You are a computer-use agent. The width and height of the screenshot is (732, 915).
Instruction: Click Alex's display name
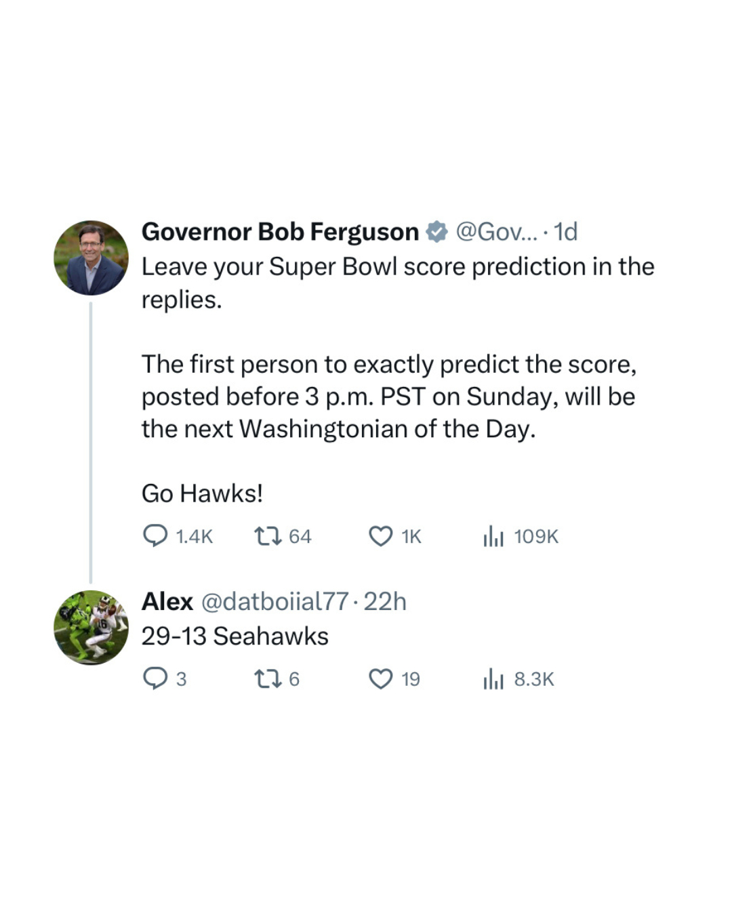click(167, 601)
